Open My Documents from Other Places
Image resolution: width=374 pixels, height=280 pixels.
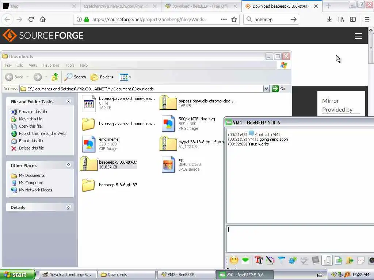32,175
